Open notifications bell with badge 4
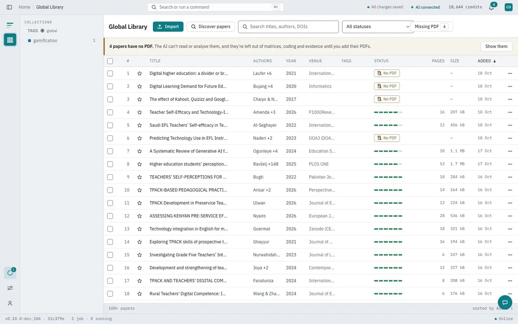Screen dimensions: 518x324 [x=491, y=7]
